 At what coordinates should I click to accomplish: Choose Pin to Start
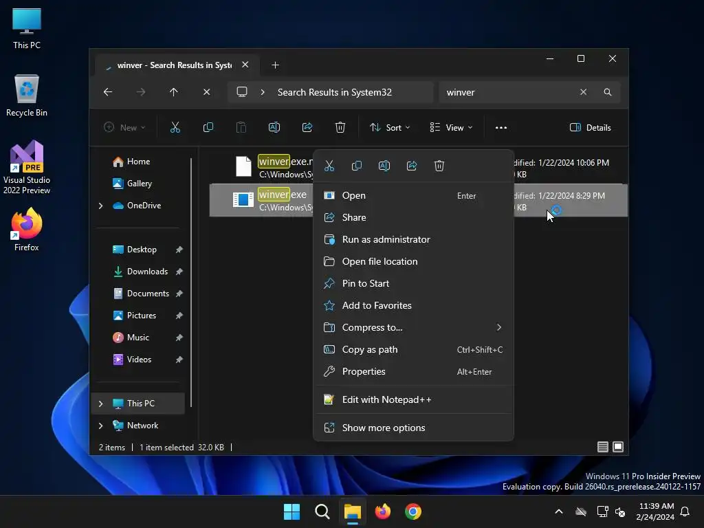click(413, 283)
